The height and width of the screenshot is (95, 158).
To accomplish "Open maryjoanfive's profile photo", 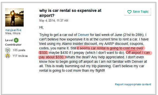I will coord(14,17).
